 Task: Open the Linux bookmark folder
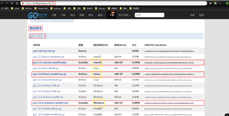click(x=15, y=8)
